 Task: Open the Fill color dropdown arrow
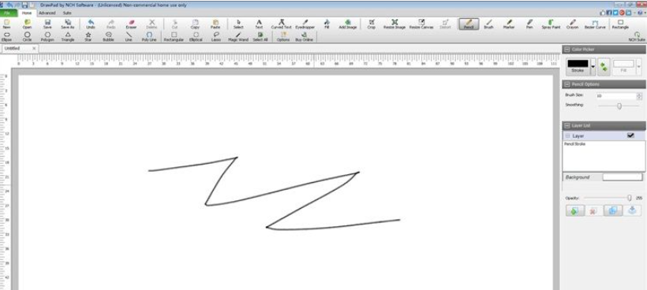639,67
